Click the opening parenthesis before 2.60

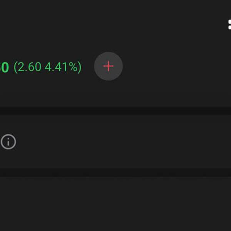[x=15, y=67]
